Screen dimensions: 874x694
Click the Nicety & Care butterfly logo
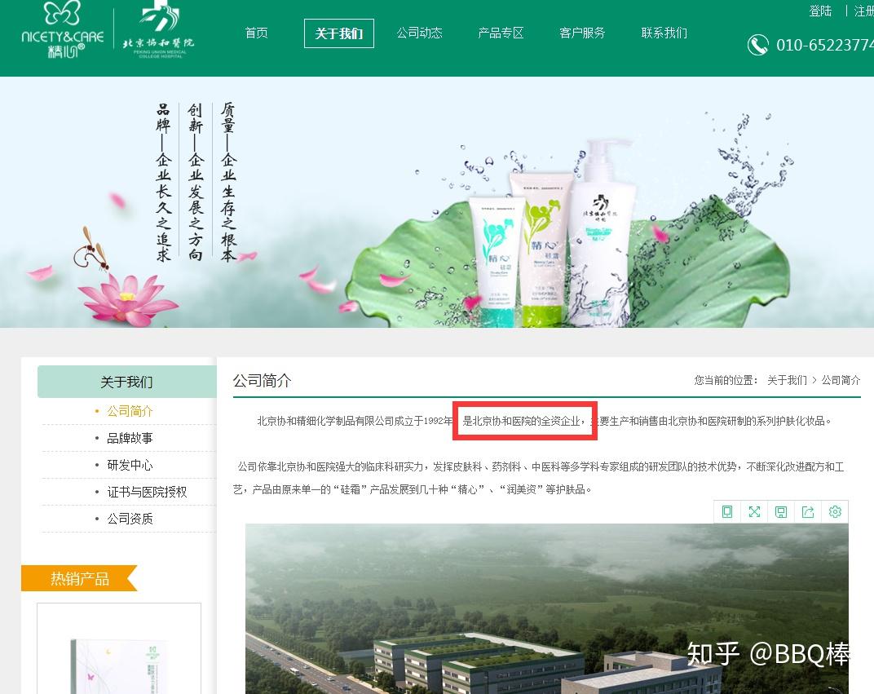tap(63, 29)
